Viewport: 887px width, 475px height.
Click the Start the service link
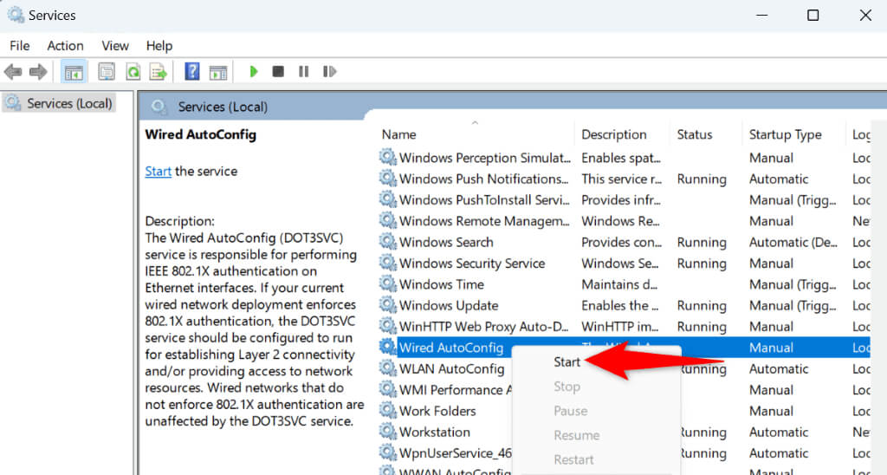tap(158, 172)
